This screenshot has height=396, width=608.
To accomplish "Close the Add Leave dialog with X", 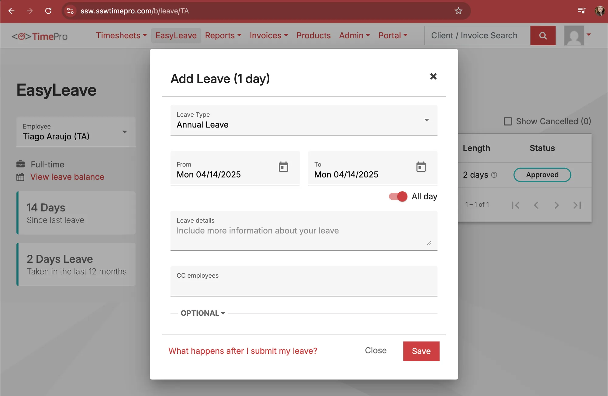I will (x=433, y=76).
